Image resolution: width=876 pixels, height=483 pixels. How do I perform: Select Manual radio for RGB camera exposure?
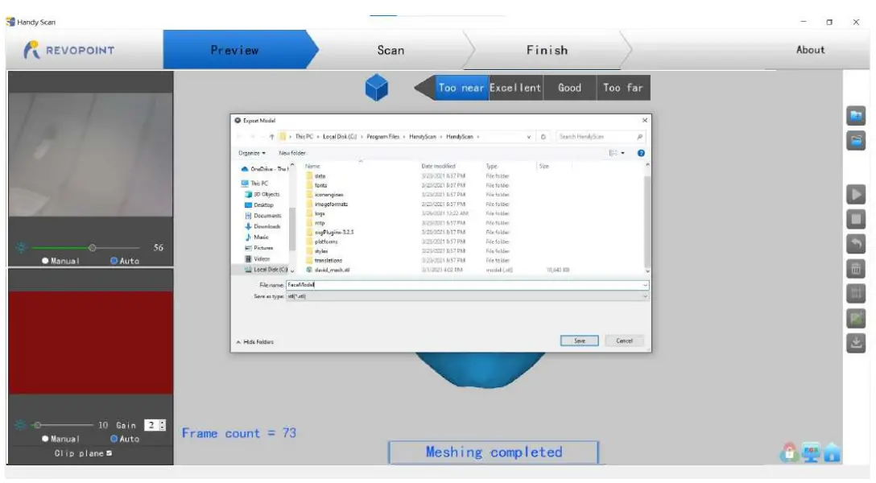click(45, 261)
